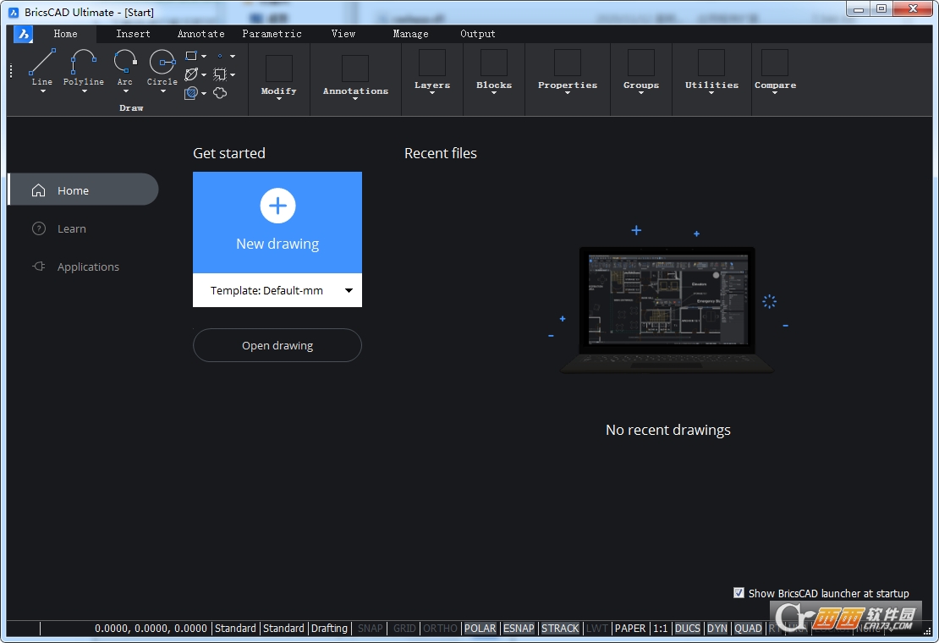Viewport: 939px width, 643px height.
Task: Click the Modify panel icon
Action: [279, 69]
